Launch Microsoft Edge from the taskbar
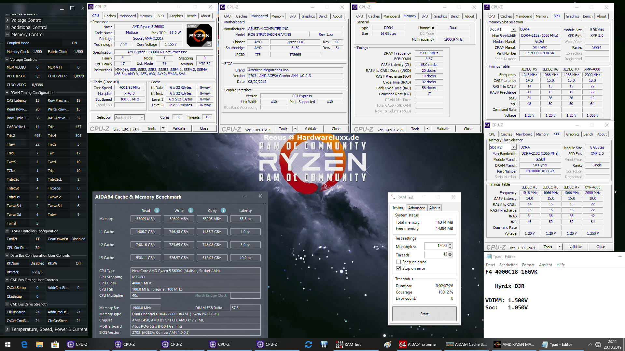Viewport: 625px width, 351px height. [24, 344]
